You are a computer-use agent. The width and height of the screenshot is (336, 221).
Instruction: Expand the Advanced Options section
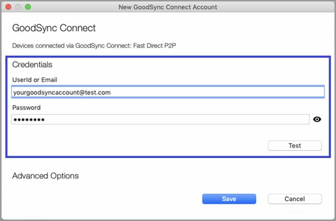(x=45, y=176)
